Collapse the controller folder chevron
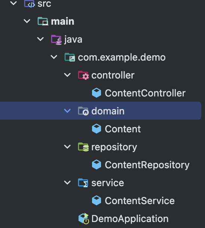The width and height of the screenshot is (205, 228). [67, 75]
